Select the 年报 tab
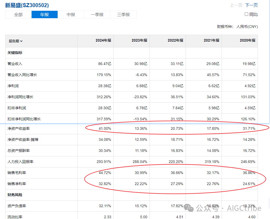Image resolution: width=270 pixels, height=219 pixels. click(x=44, y=14)
